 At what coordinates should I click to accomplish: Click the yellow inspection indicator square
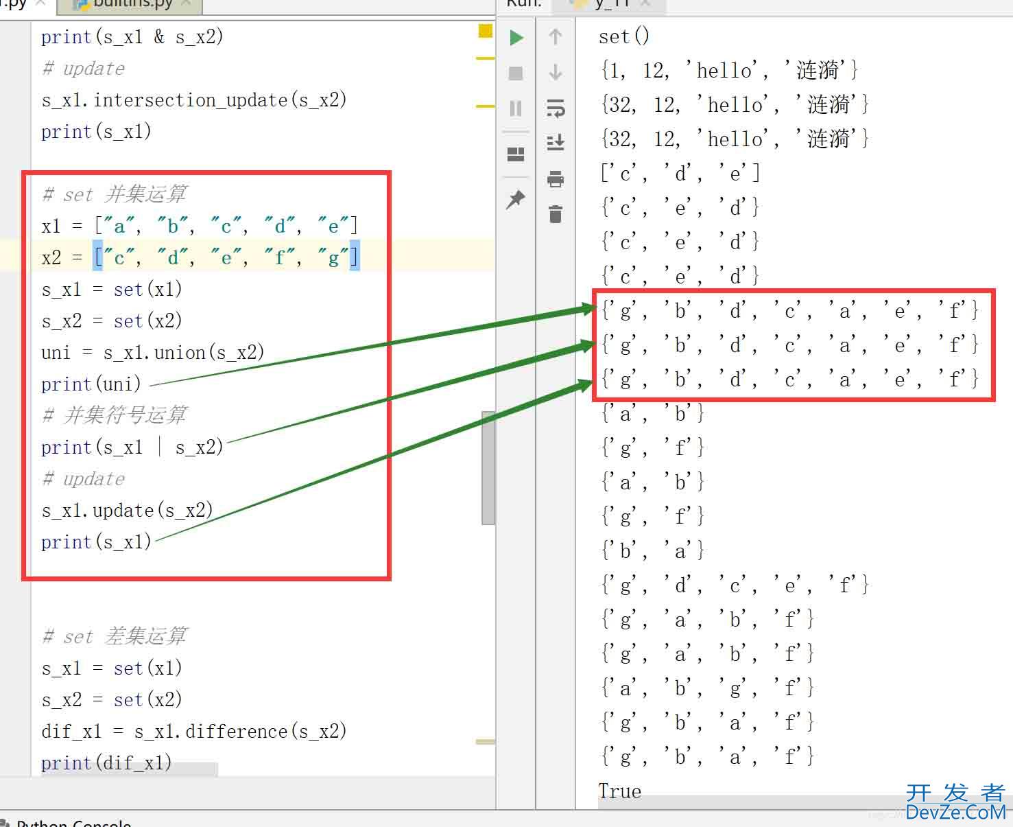point(486,31)
